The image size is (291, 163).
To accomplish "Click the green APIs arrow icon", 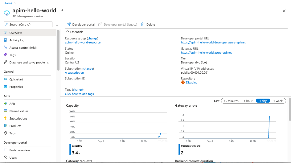I will pos(5,104).
